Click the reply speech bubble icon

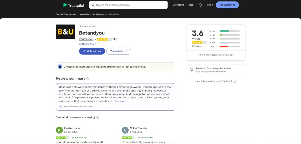coord(192,70)
